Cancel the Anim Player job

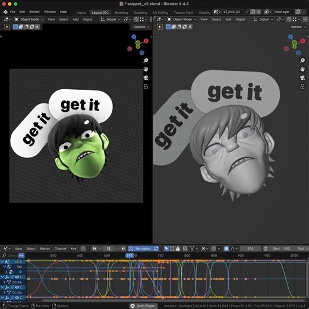pyautogui.click(x=133, y=306)
